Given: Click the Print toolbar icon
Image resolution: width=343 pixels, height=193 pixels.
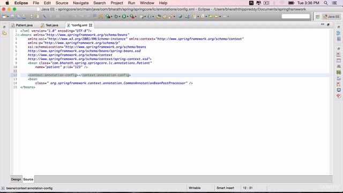Looking at the screenshot, I should [24, 17].
